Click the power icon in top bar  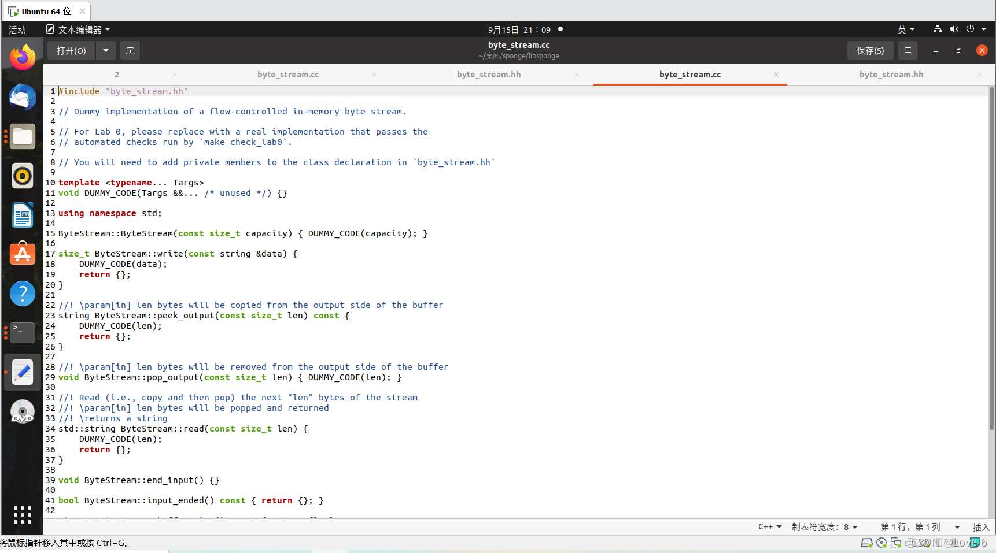pyautogui.click(x=970, y=29)
